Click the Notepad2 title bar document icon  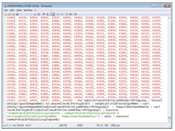pyautogui.click(x=5, y=6)
